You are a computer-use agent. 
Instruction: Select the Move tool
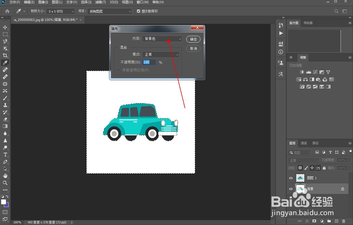click(5, 27)
